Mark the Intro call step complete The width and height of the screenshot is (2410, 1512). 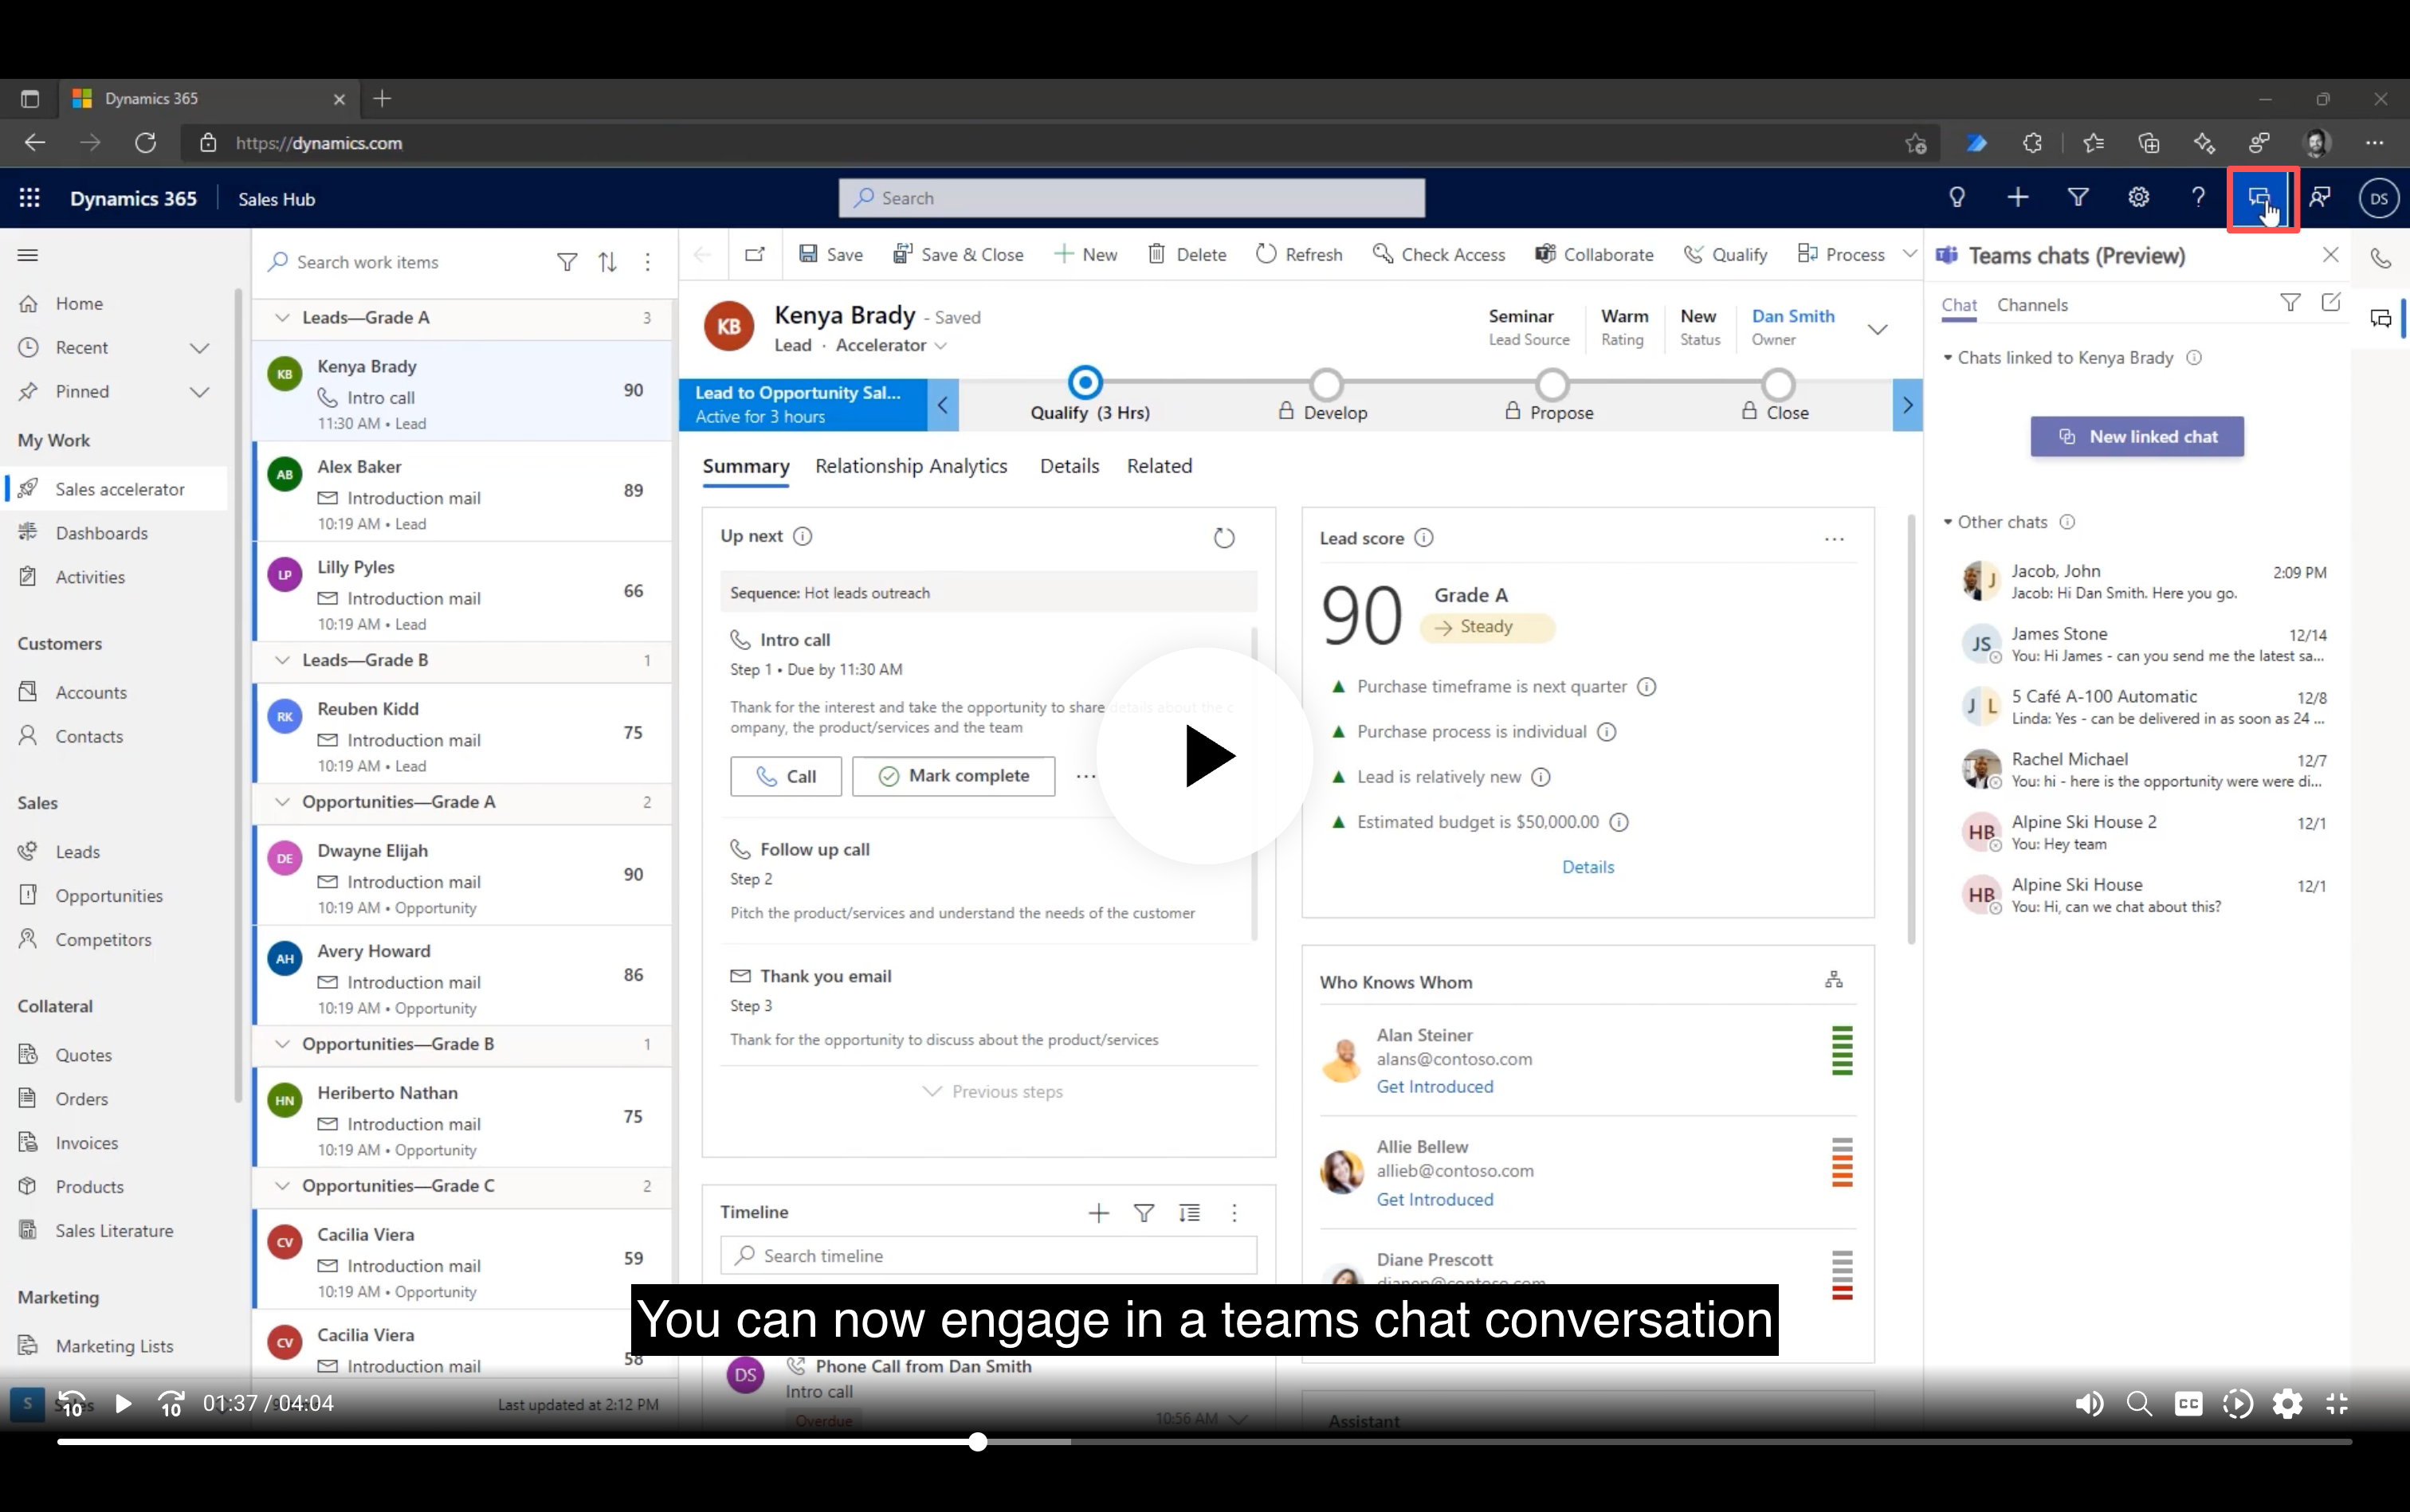[x=953, y=776]
